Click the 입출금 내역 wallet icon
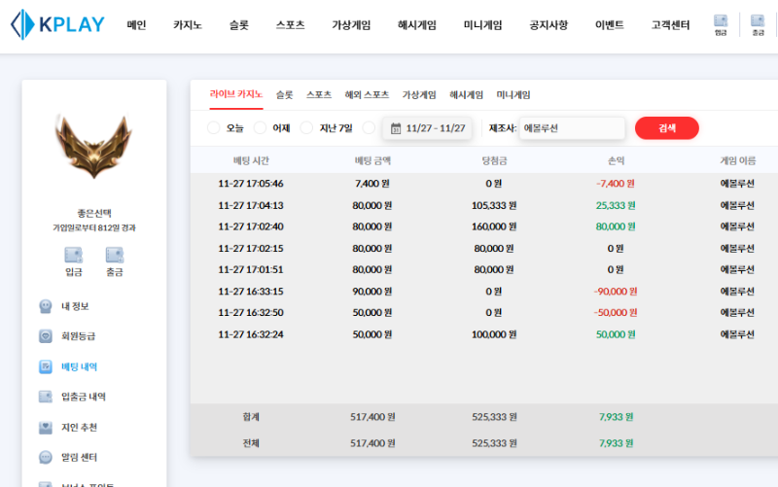 45,397
